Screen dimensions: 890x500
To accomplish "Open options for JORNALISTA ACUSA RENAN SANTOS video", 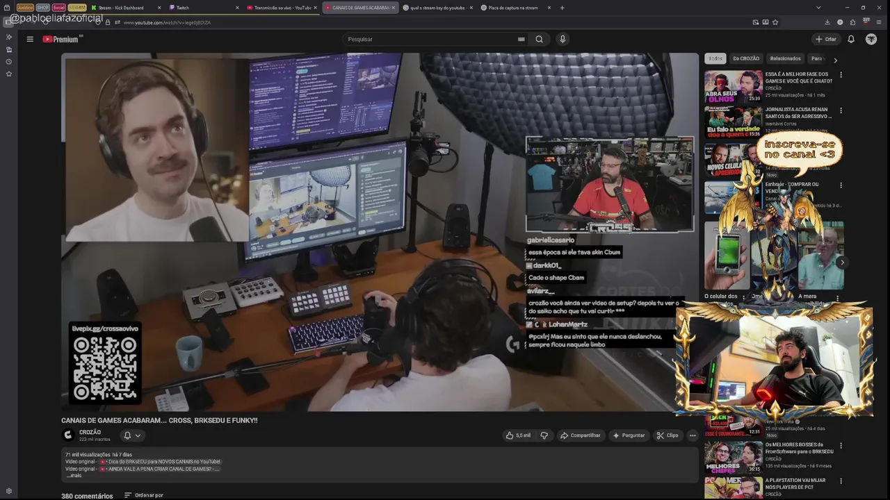I will click(841, 110).
